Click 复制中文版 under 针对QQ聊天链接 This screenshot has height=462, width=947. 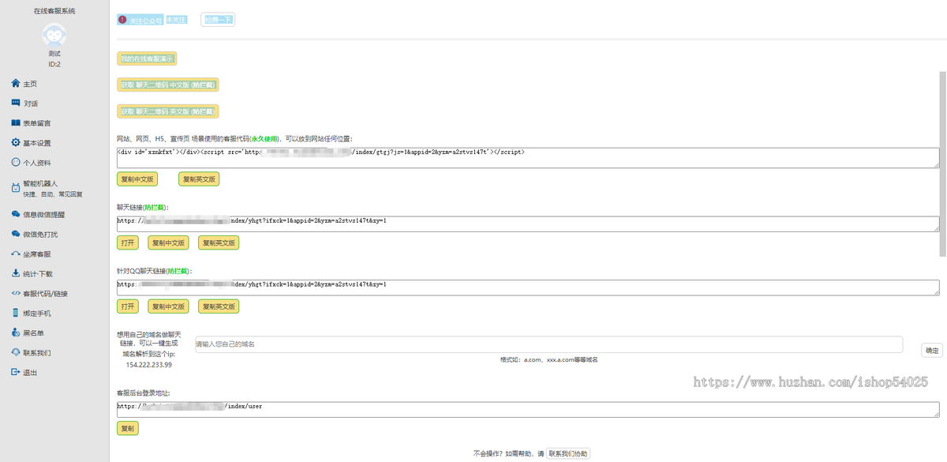point(169,306)
